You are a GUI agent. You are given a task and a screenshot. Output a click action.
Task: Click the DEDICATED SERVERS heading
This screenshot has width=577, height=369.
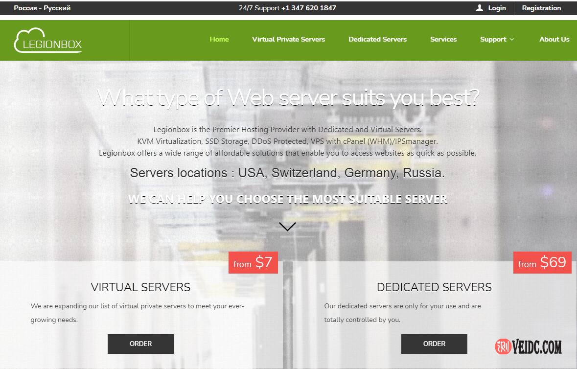[434, 287]
